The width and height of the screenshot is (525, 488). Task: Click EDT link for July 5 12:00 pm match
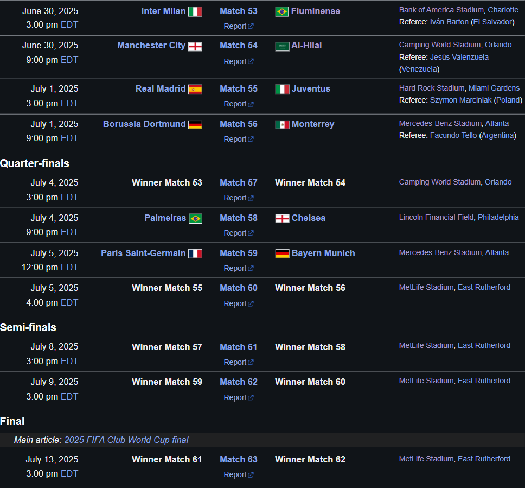[x=69, y=268]
